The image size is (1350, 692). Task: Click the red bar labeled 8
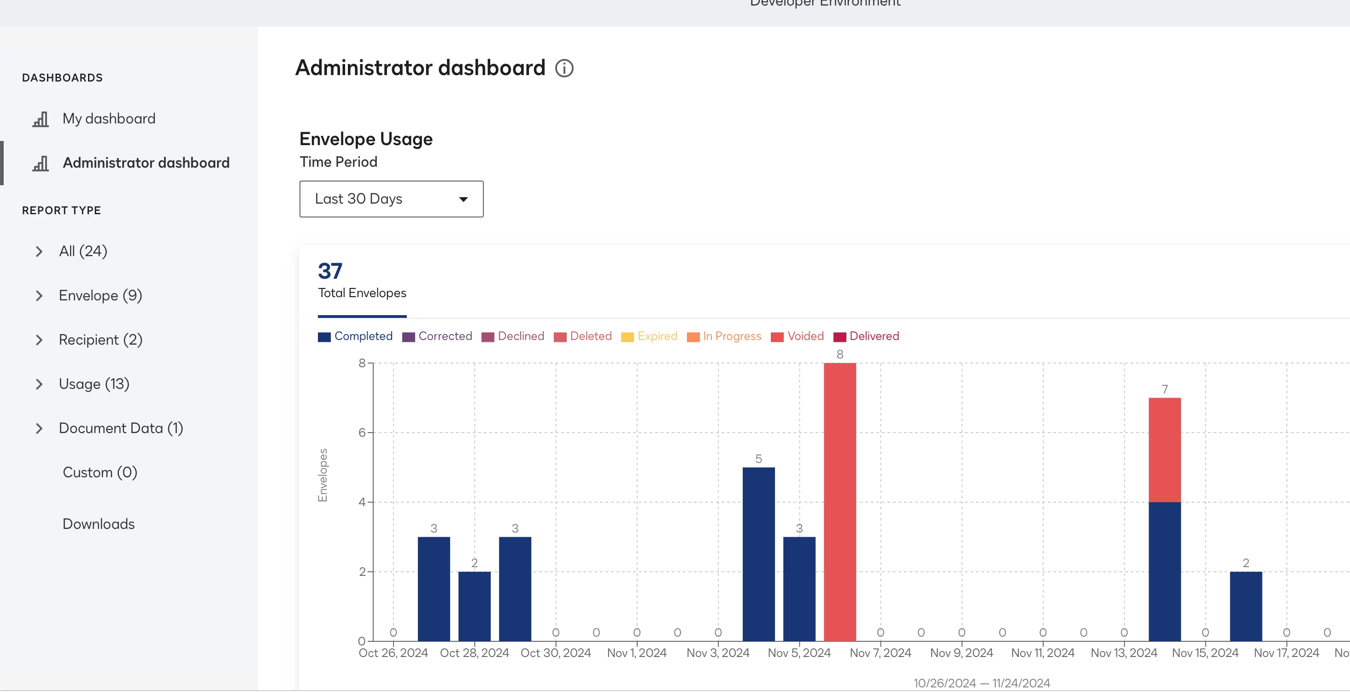coord(839,502)
